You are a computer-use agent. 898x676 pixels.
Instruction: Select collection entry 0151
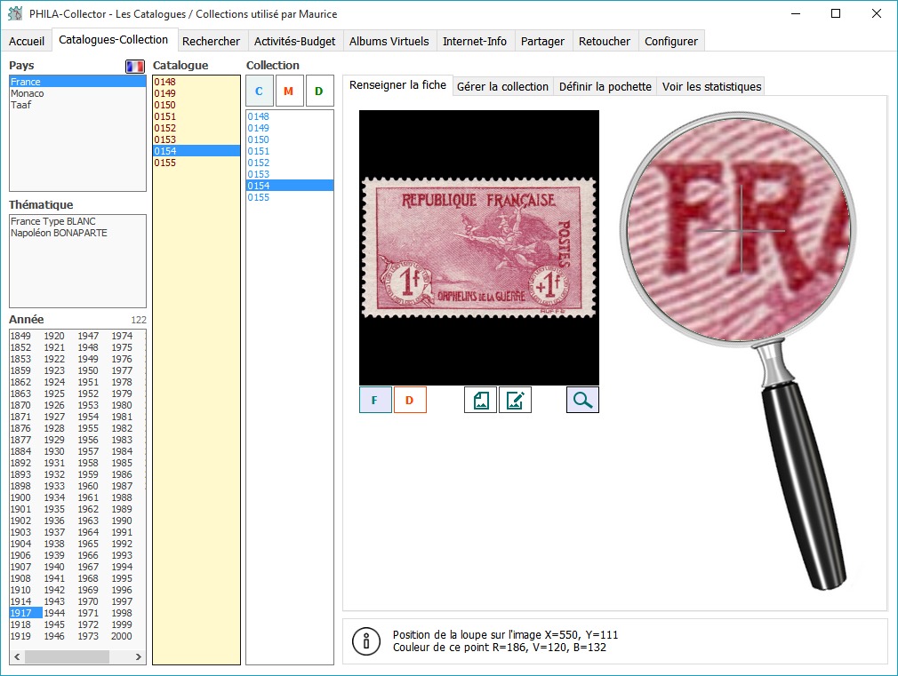click(x=290, y=151)
